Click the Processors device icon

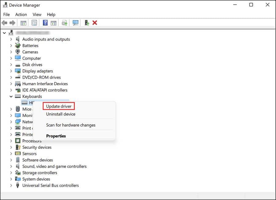tap(17, 141)
